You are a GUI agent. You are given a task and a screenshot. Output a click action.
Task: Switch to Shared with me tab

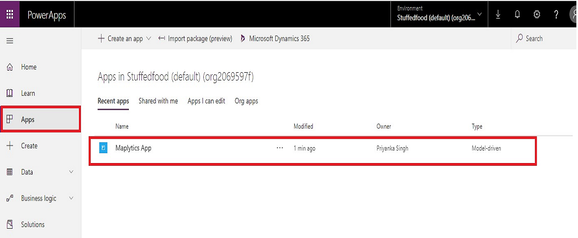click(x=158, y=101)
